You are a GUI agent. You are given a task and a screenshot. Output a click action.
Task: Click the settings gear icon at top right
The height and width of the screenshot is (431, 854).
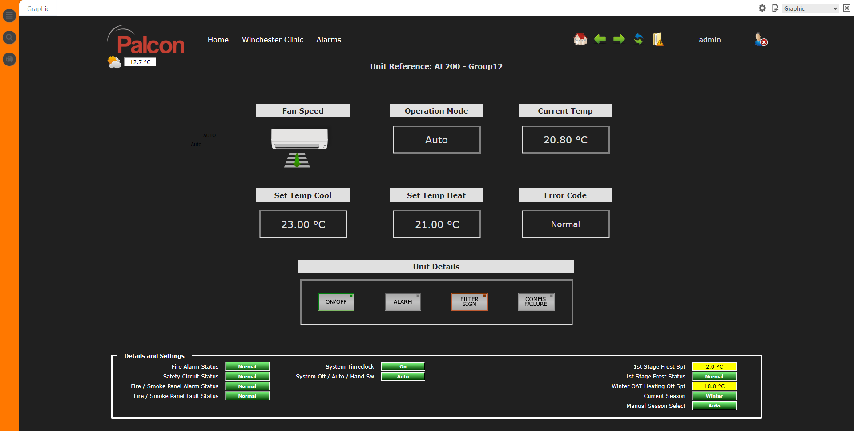(762, 8)
